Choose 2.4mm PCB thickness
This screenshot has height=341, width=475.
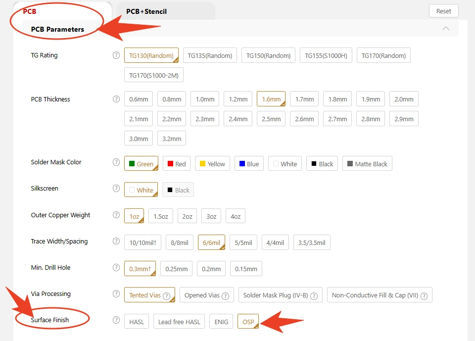tap(238, 119)
